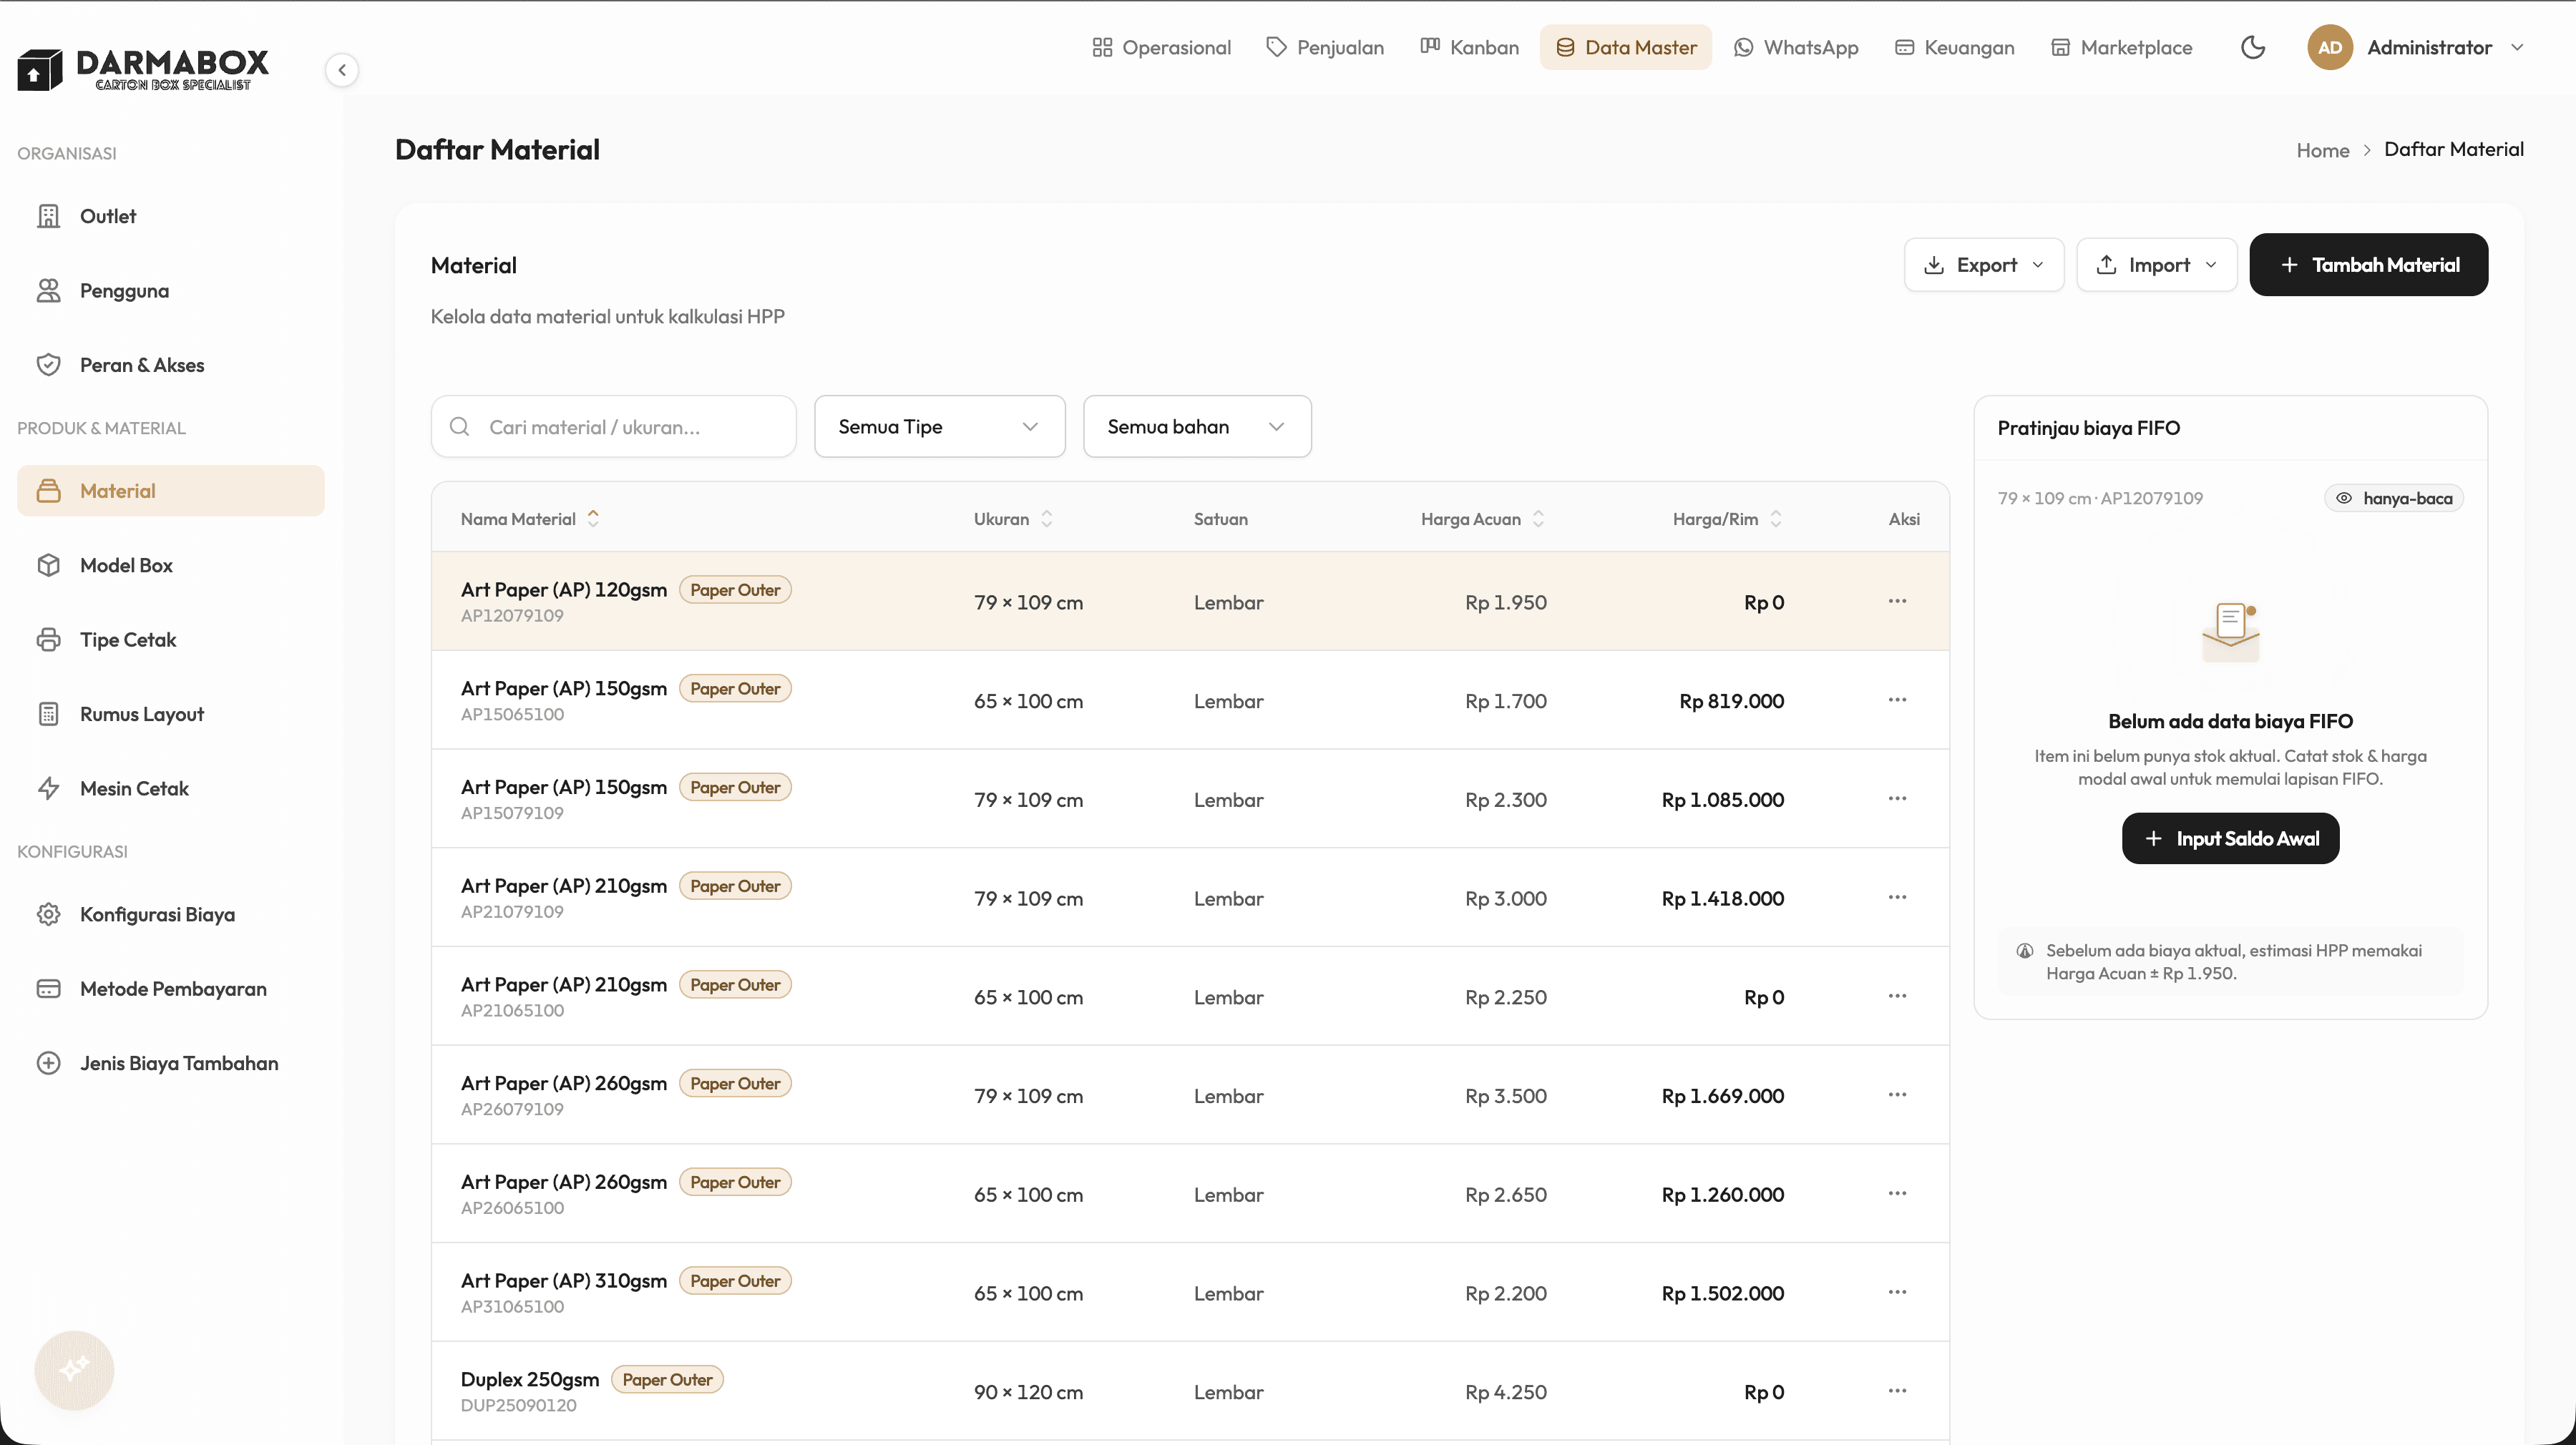Open actions menu for AP31065100 row
This screenshot has width=2576, height=1445.
tap(1897, 1292)
